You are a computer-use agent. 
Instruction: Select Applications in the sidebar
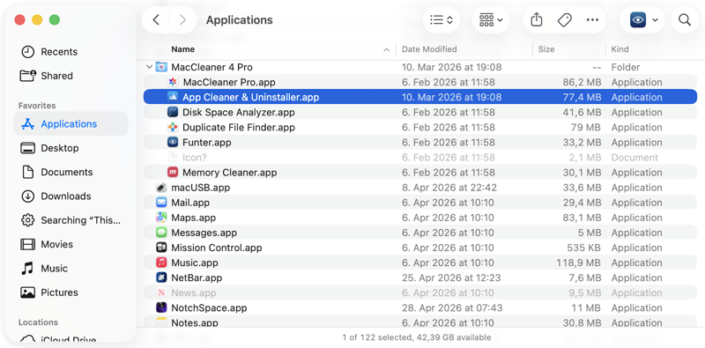[x=71, y=123]
